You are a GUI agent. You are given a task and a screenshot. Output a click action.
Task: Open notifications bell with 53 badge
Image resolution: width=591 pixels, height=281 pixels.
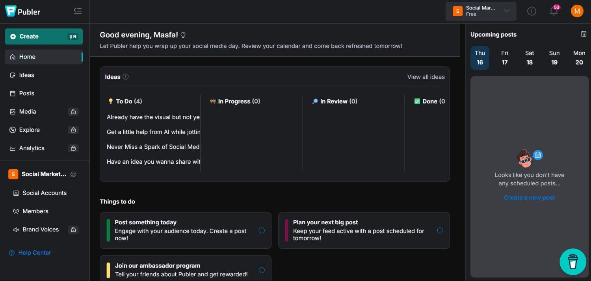[554, 11]
